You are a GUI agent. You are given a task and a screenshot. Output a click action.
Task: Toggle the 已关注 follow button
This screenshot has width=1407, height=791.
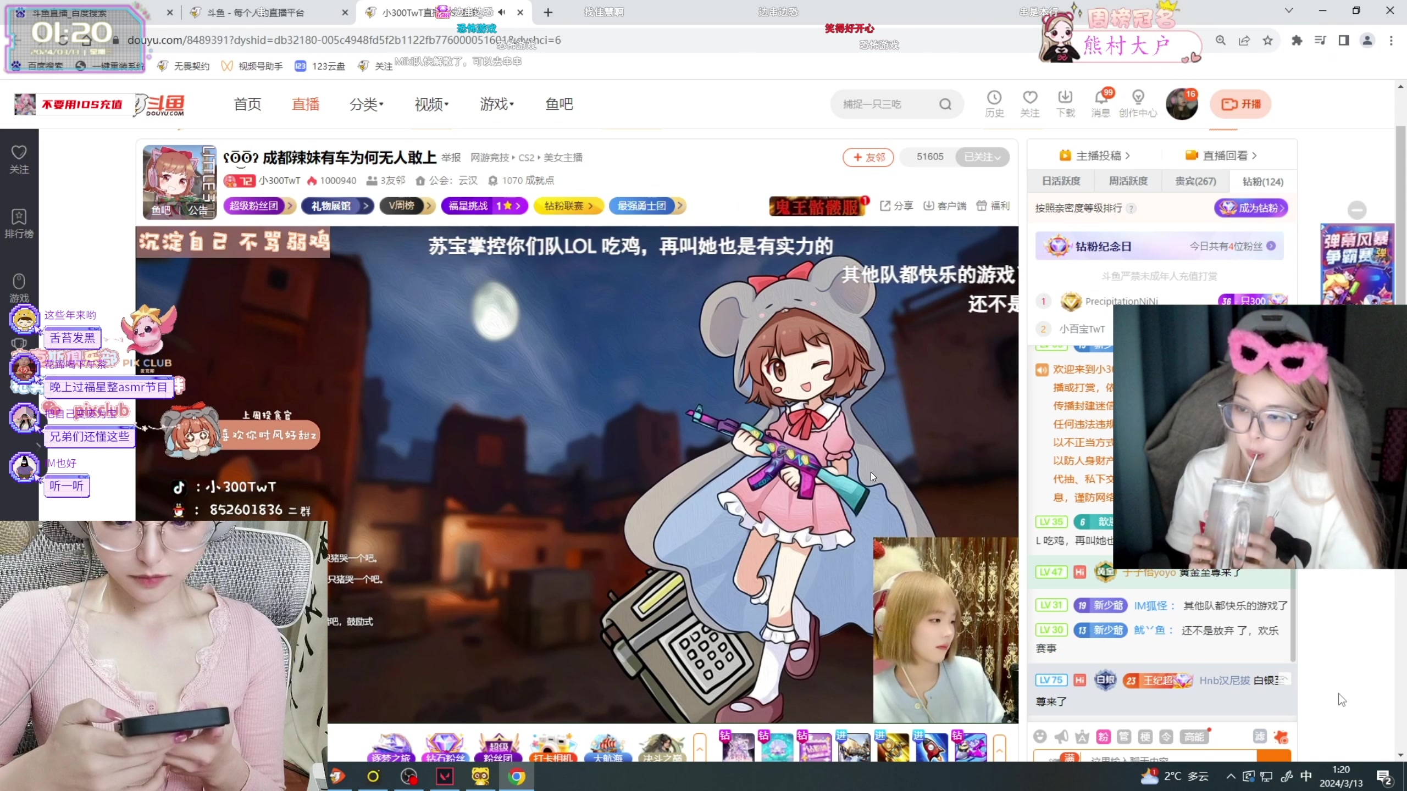coord(982,157)
